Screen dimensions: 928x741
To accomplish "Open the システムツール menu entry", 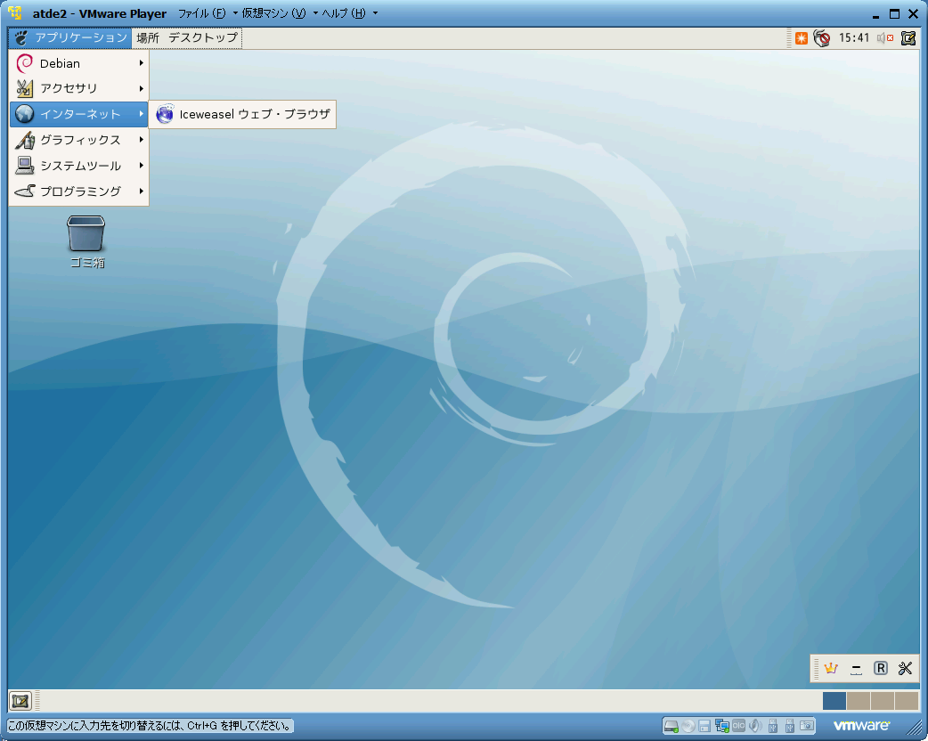I will 79,166.
